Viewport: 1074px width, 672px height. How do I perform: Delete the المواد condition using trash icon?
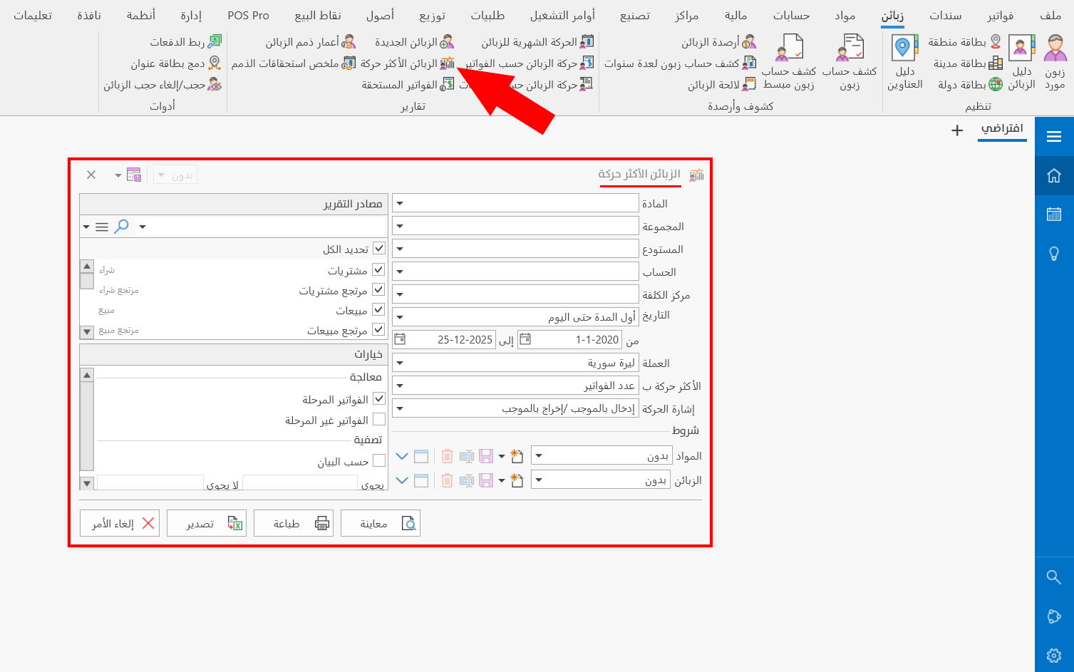coord(447,455)
